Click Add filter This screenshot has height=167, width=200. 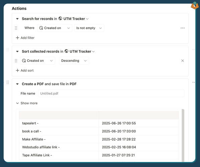point(25,38)
